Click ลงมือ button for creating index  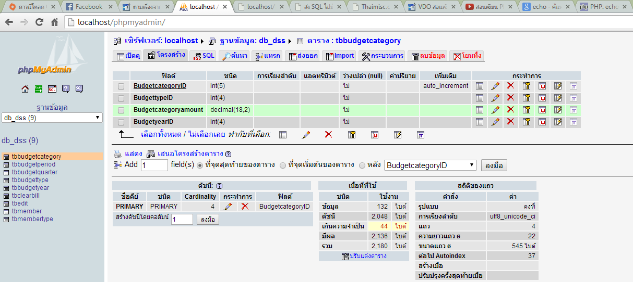[x=208, y=220]
